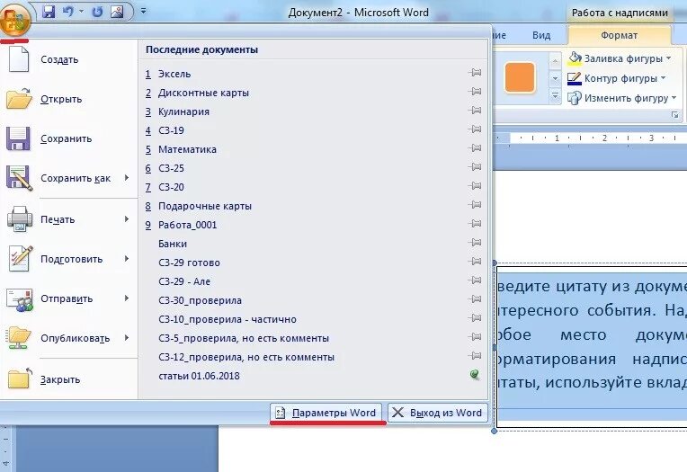Image resolution: width=687 pixels, height=472 pixels.
Task: Click the Создать blank page icon
Action: coord(18,58)
